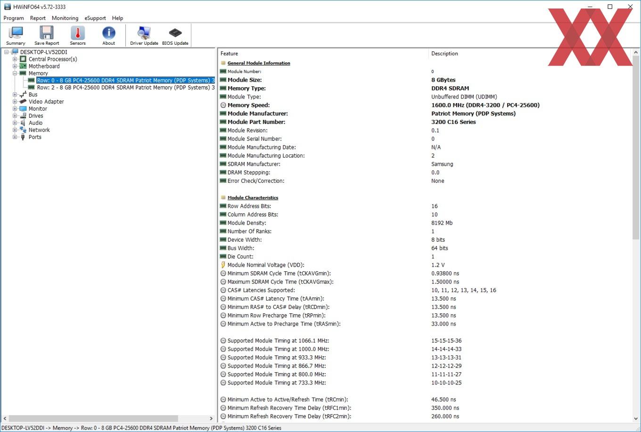Viewport: 641px width, 432px height.
Task: Click the DESKTOP-LV52DDI computer icon
Action: [14, 52]
